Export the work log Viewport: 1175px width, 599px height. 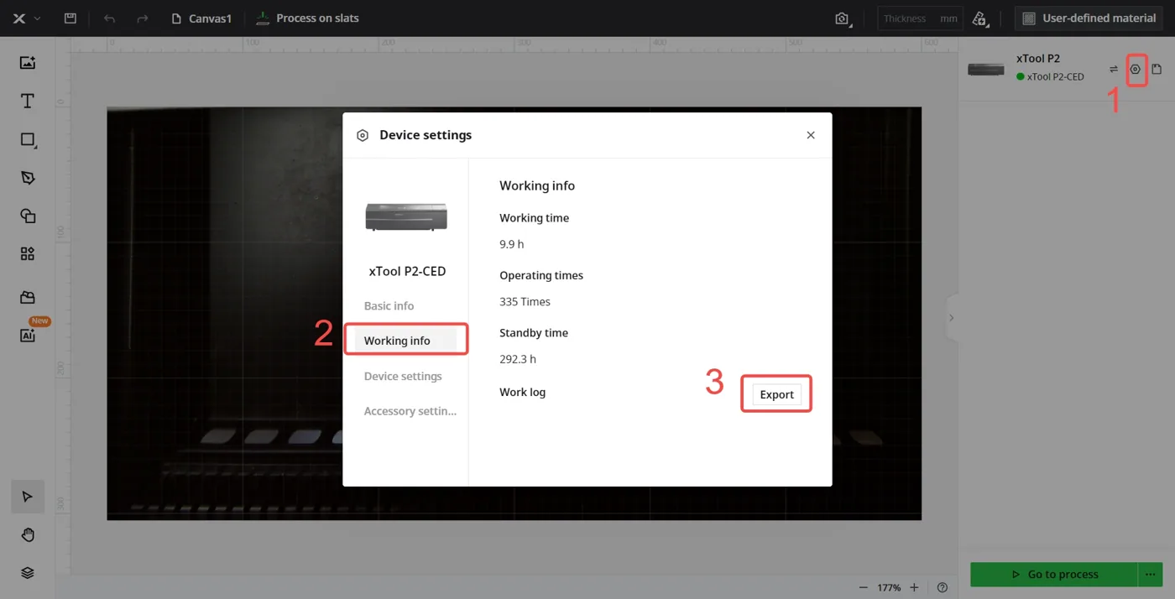click(x=776, y=394)
